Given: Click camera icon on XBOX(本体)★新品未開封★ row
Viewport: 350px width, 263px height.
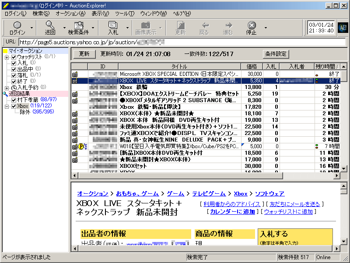Looking at the screenshot, I should tap(75, 114).
